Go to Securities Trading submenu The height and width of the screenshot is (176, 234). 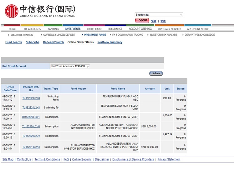(22, 35)
